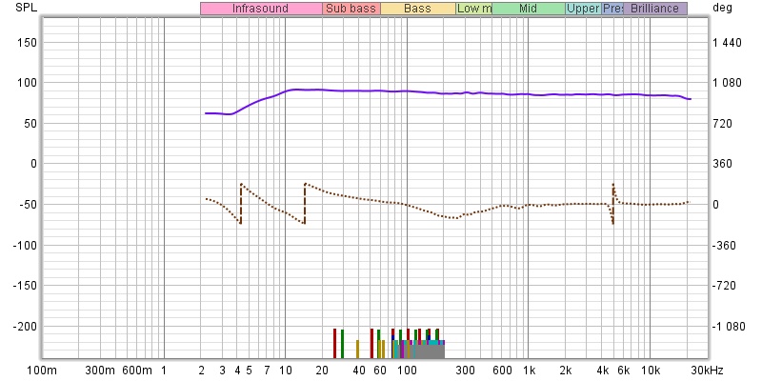Click the 150 value on SPL axis
Image resolution: width=762 pixels, height=381 pixels.
(28, 43)
